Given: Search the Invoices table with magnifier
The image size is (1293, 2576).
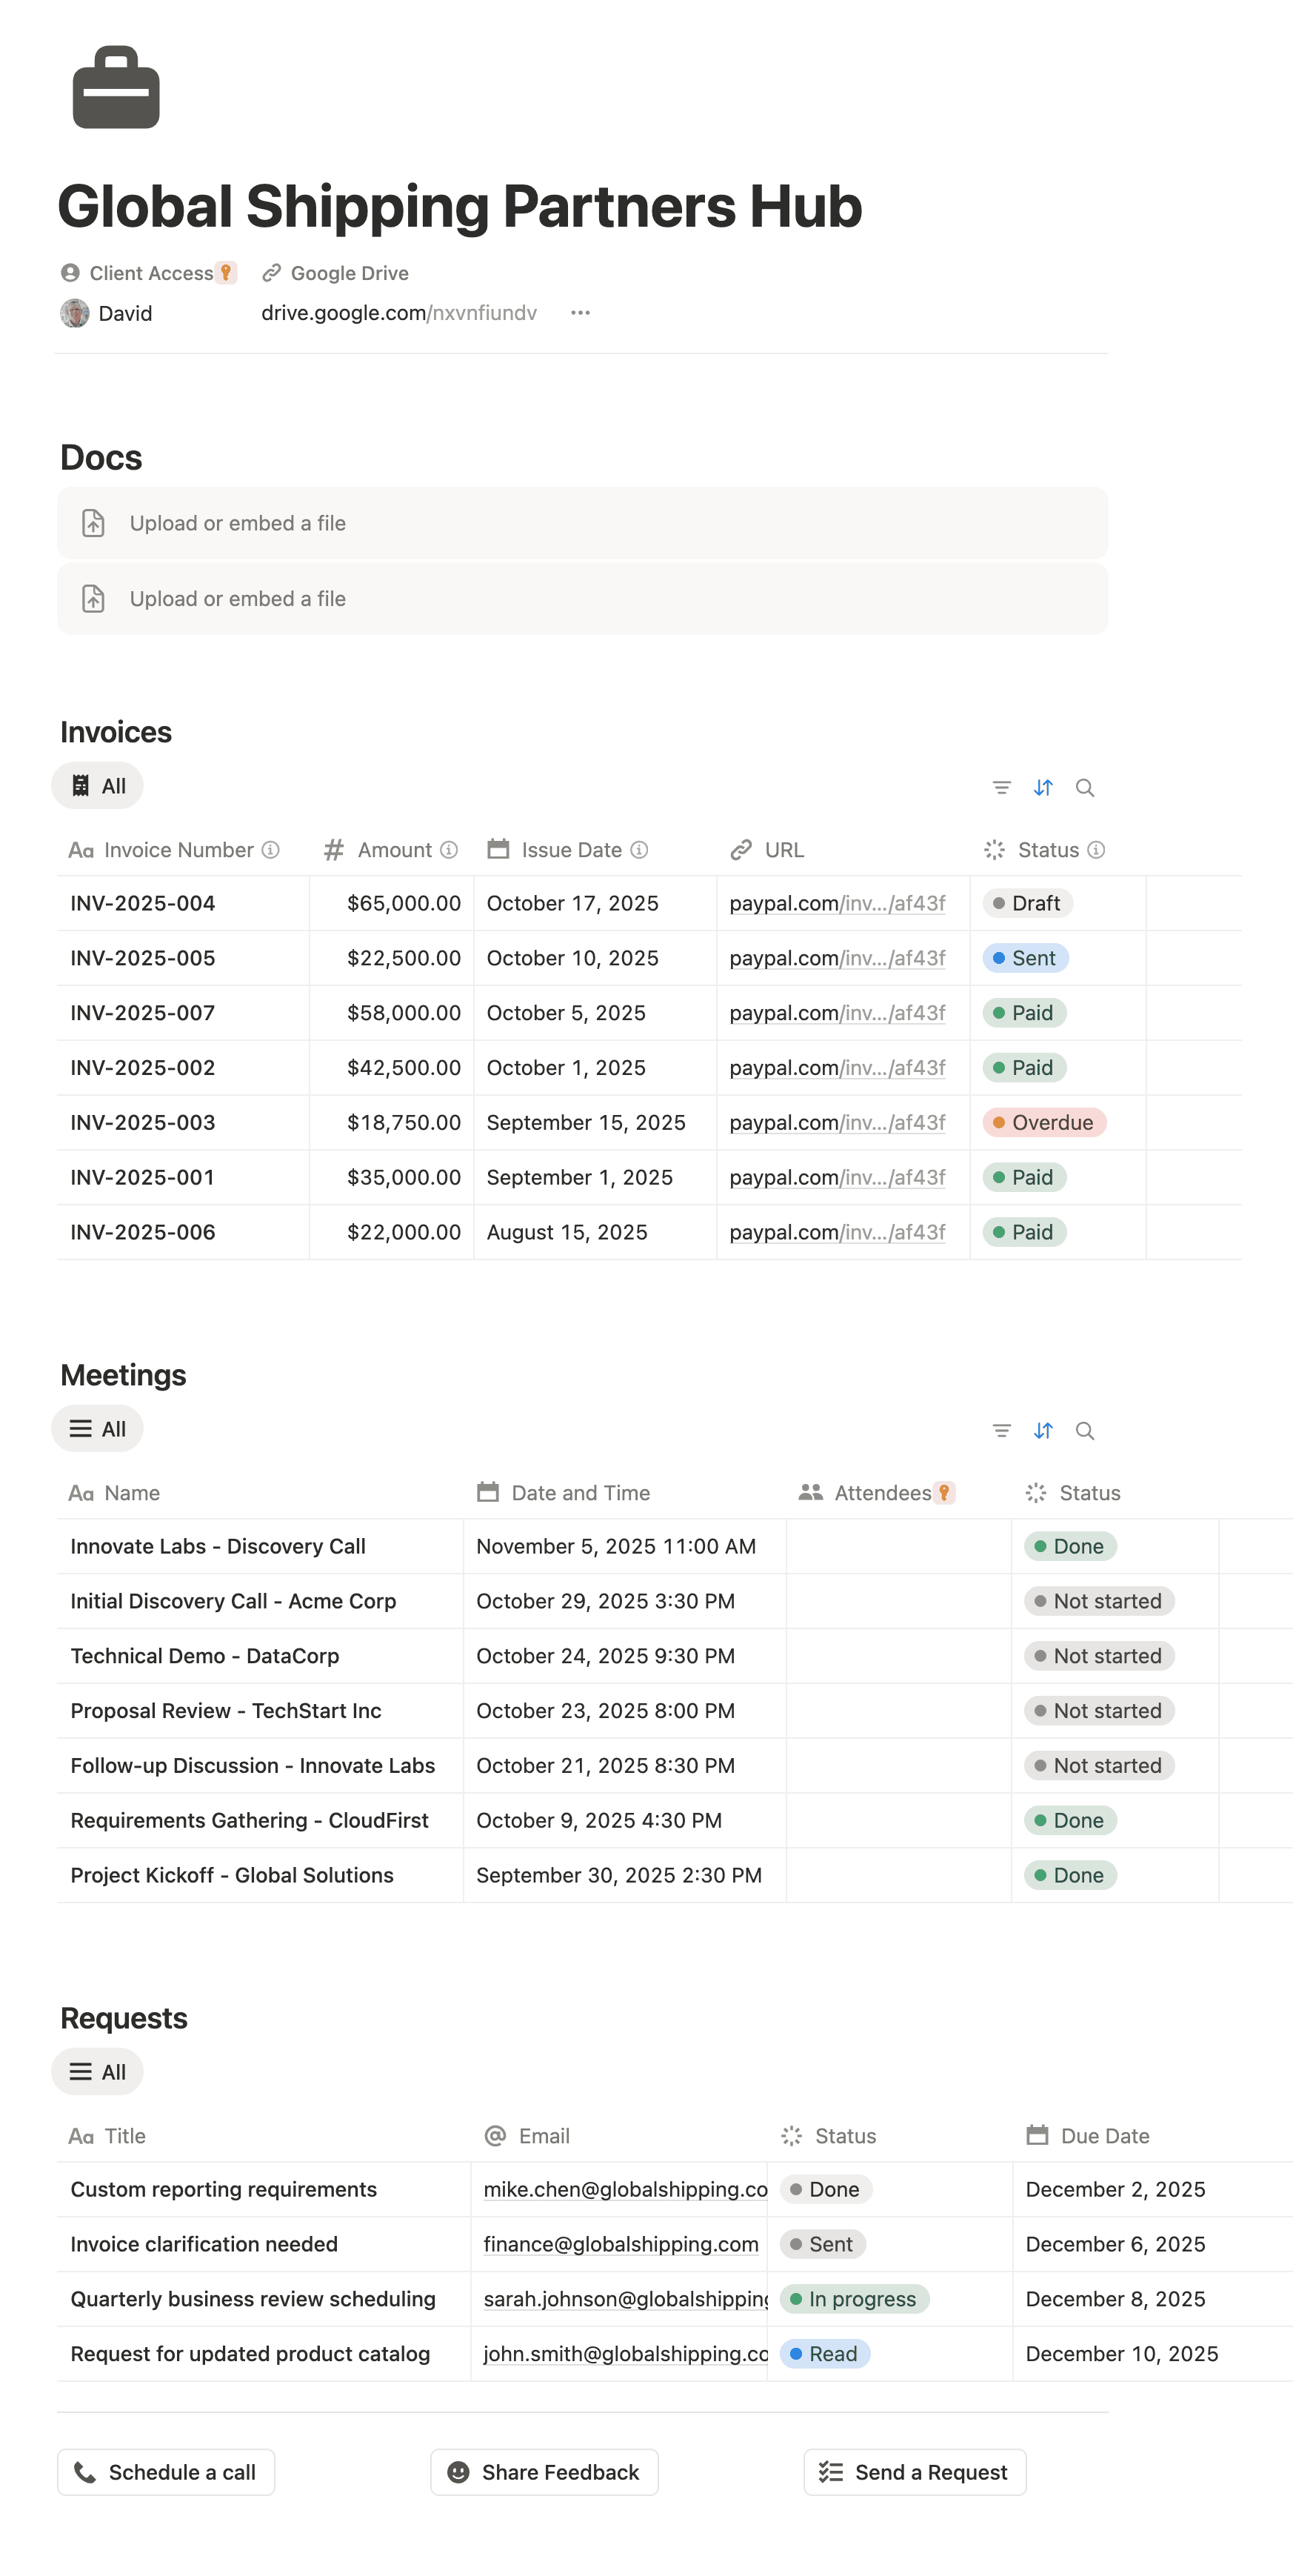Looking at the screenshot, I should 1084,788.
